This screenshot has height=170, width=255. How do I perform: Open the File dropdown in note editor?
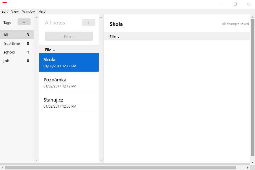point(115,37)
